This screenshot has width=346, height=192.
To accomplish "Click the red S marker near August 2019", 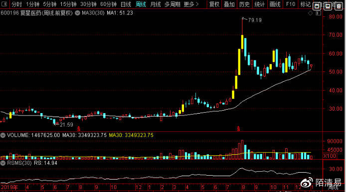I will (x=79, y=128).
